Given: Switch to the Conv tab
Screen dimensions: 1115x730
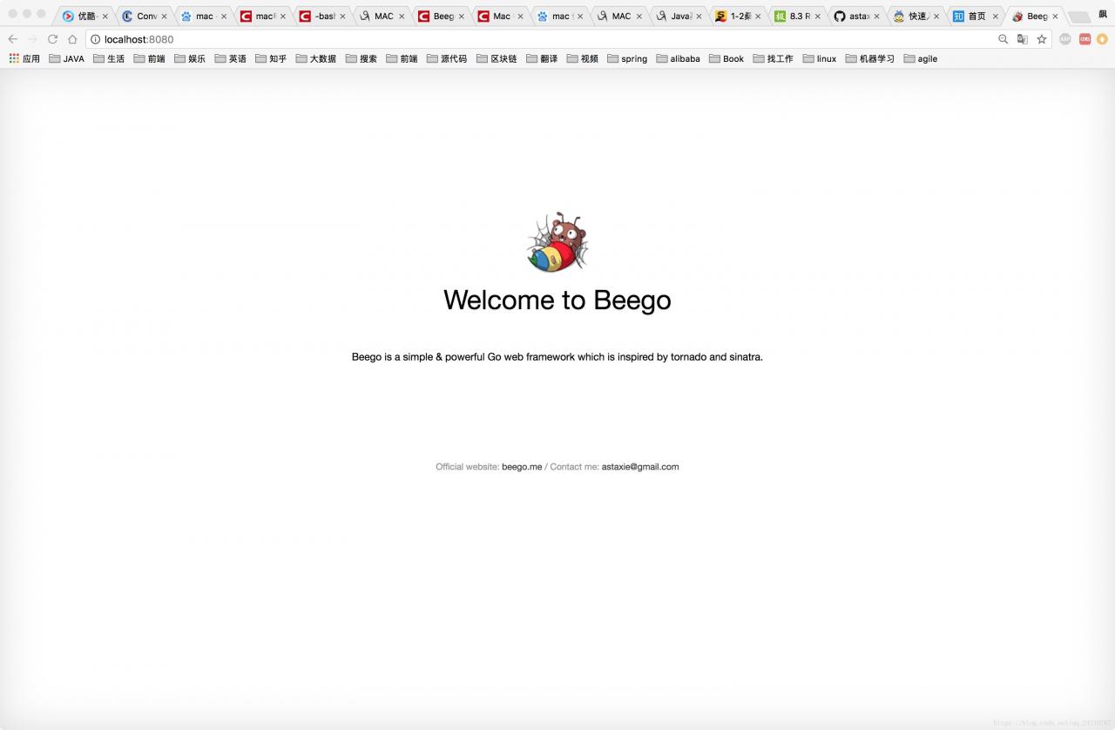Looking at the screenshot, I should pos(146,16).
